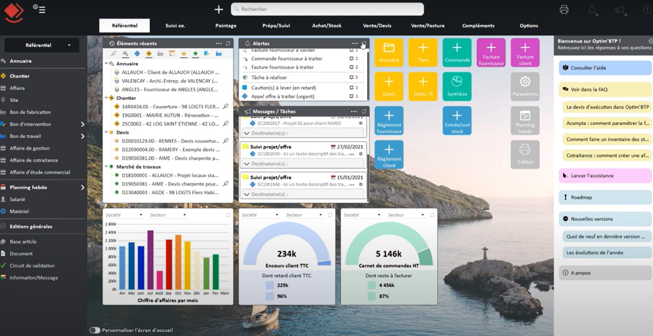This screenshot has height=336, width=653.
Task: Toggle pin on D20010129.00 RENNES row
Action: tap(225, 141)
